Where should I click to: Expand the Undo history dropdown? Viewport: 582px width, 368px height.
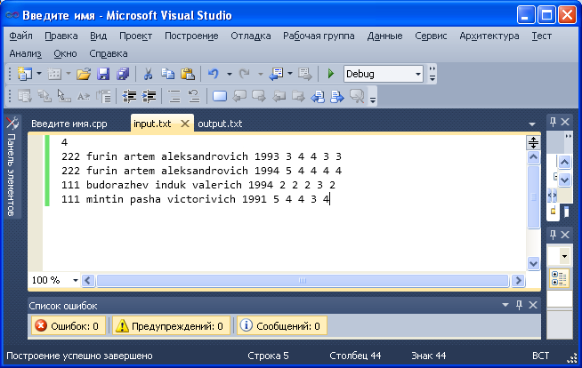click(x=230, y=74)
